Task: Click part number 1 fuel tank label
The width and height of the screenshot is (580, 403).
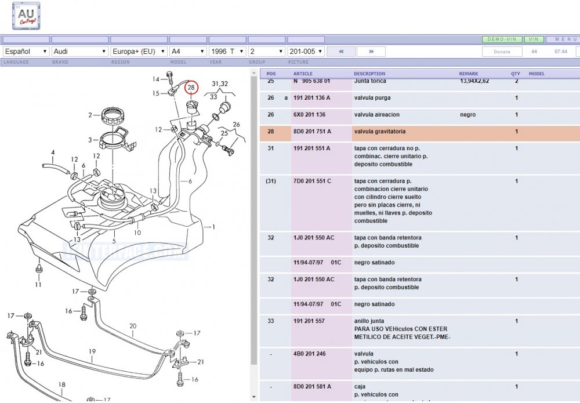Action: click(x=213, y=227)
